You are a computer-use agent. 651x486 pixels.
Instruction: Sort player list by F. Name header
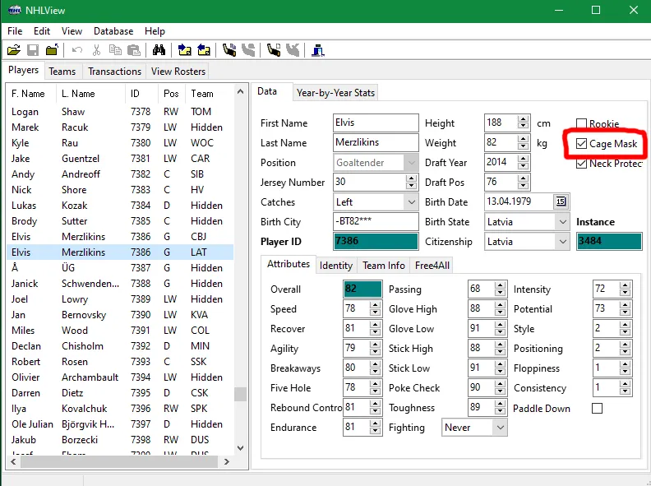click(x=31, y=94)
